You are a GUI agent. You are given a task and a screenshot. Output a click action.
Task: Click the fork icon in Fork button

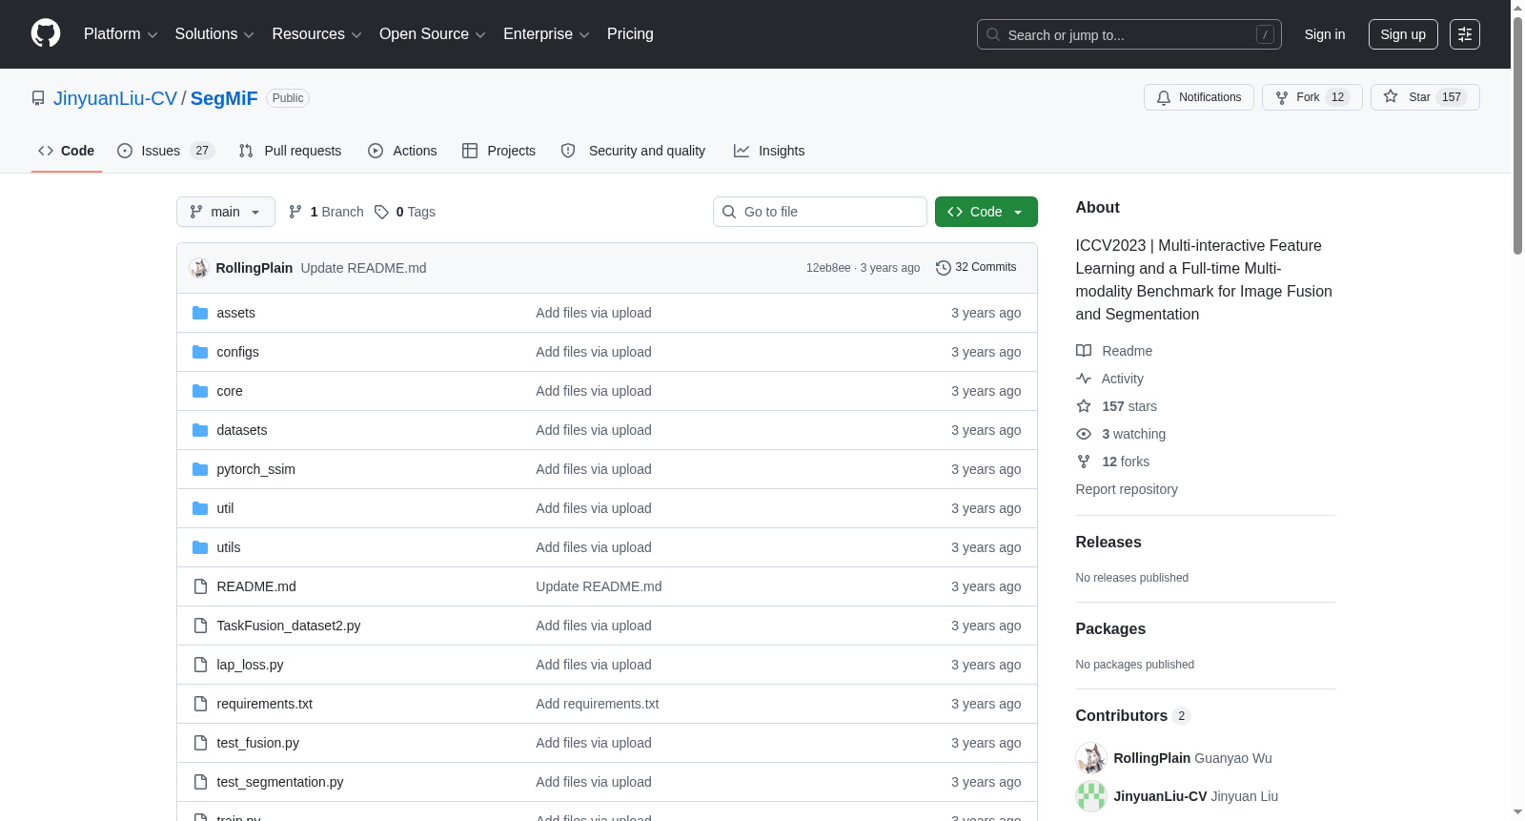[x=1282, y=97]
